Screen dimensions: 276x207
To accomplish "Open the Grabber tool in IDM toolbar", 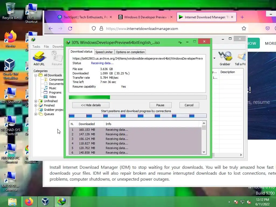I will (x=225, y=58).
